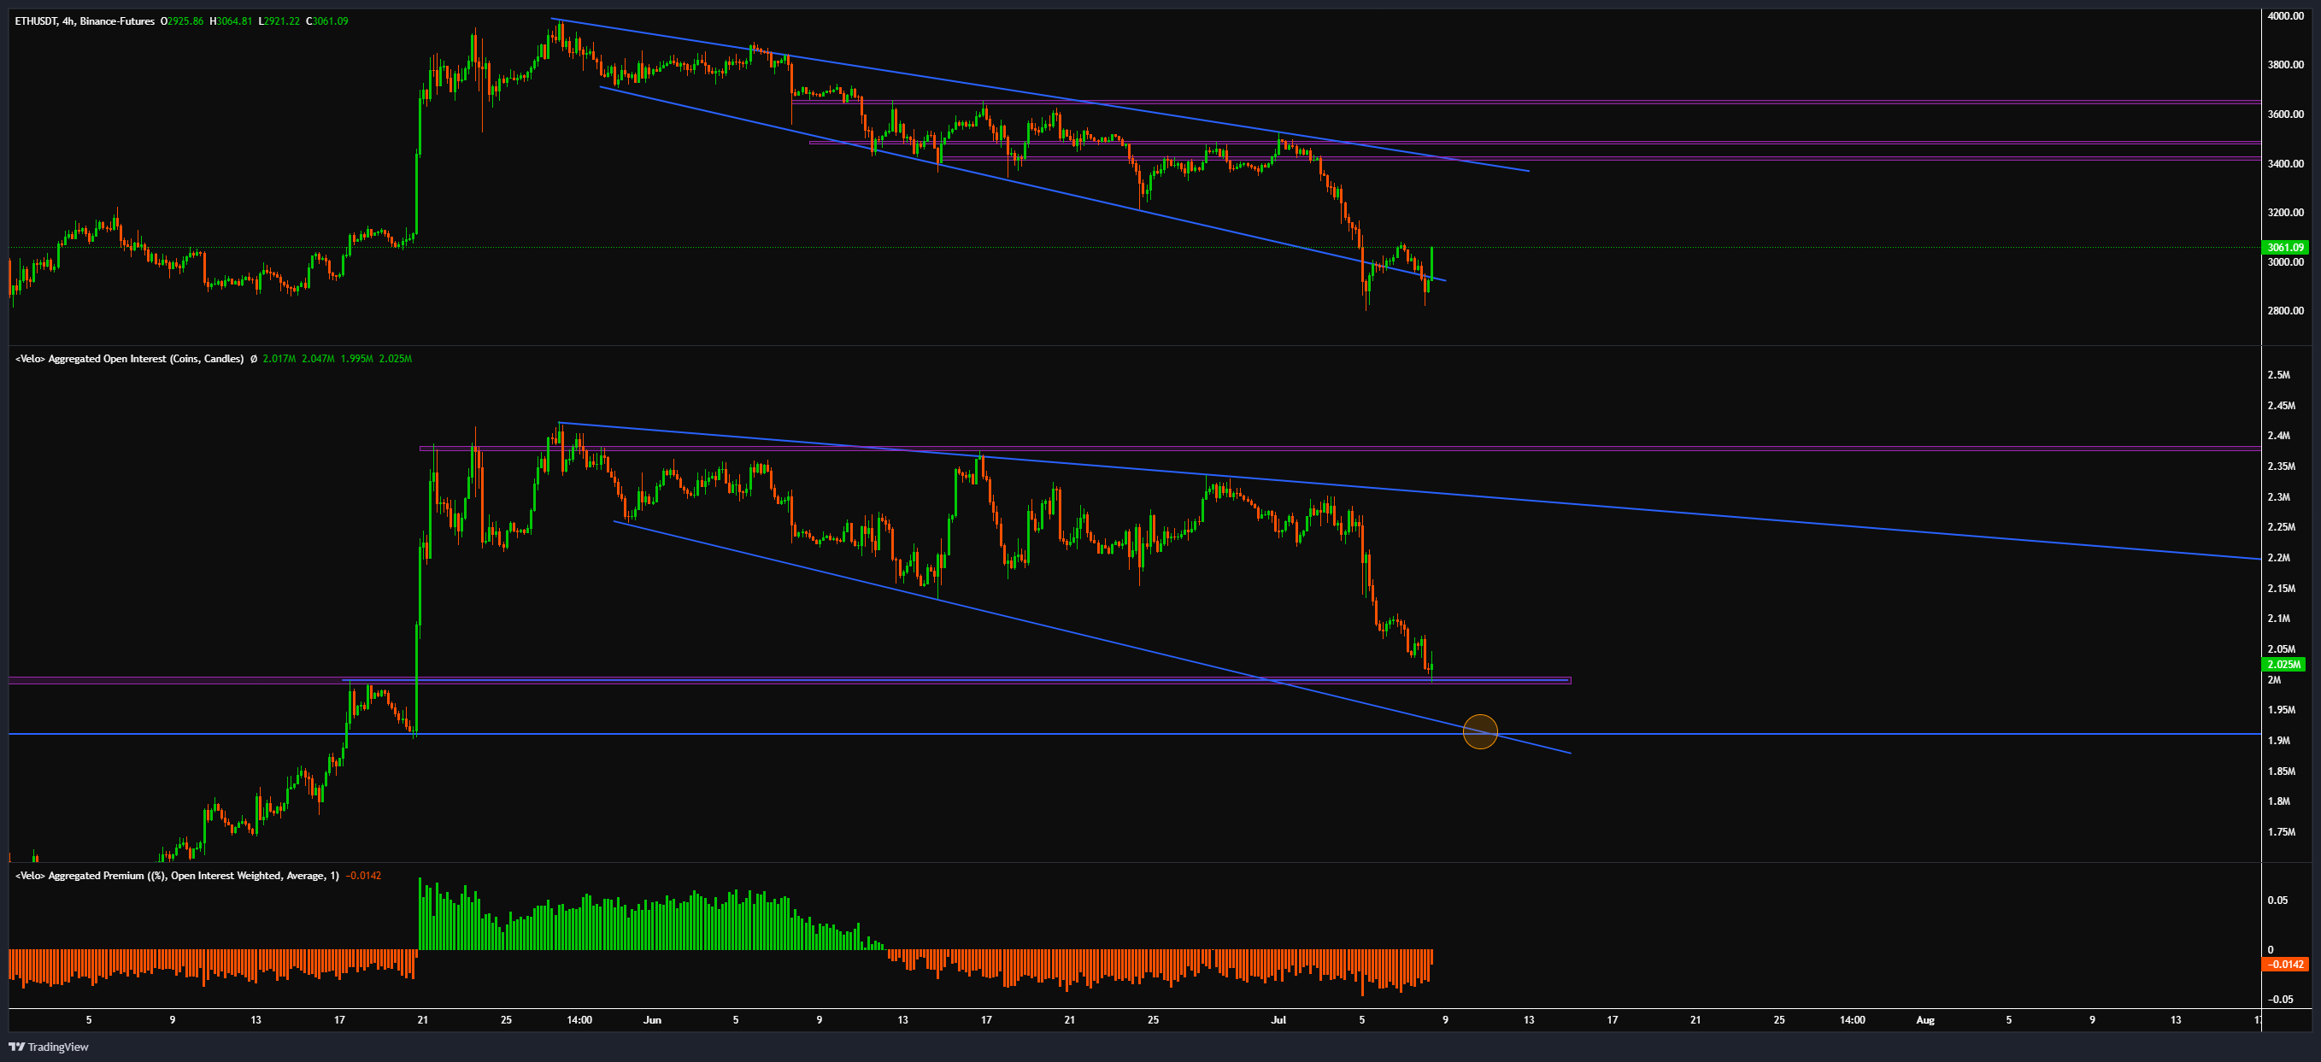The image size is (2321, 1062).
Task: Click the Ø symbol beside Aggregated Open Interest title
Action: pyautogui.click(x=253, y=359)
